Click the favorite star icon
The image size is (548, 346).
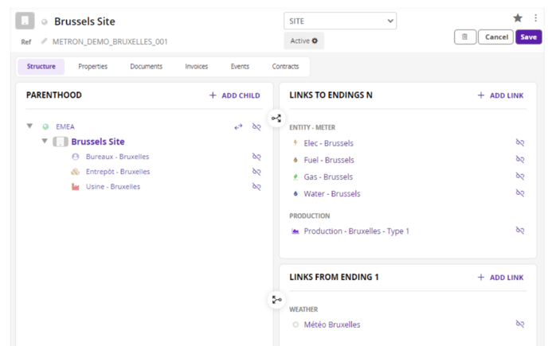tap(518, 18)
